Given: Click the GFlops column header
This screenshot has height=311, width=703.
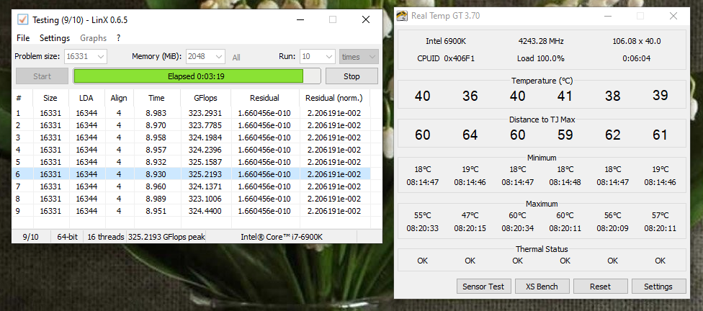Looking at the screenshot, I should pyautogui.click(x=205, y=98).
